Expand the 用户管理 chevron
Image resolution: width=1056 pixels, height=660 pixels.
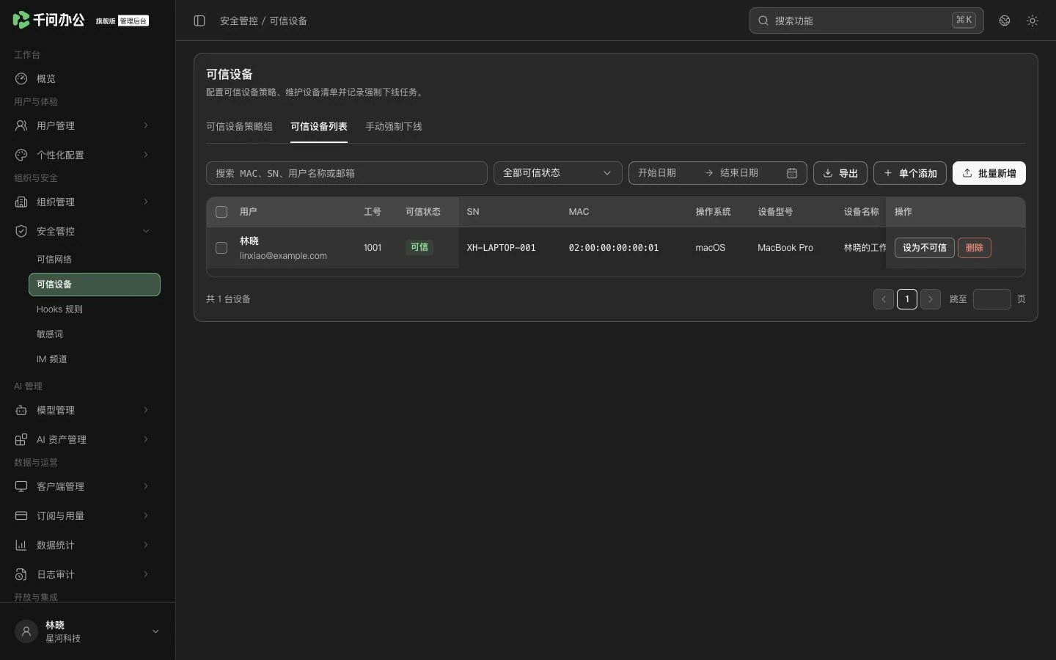tap(146, 125)
